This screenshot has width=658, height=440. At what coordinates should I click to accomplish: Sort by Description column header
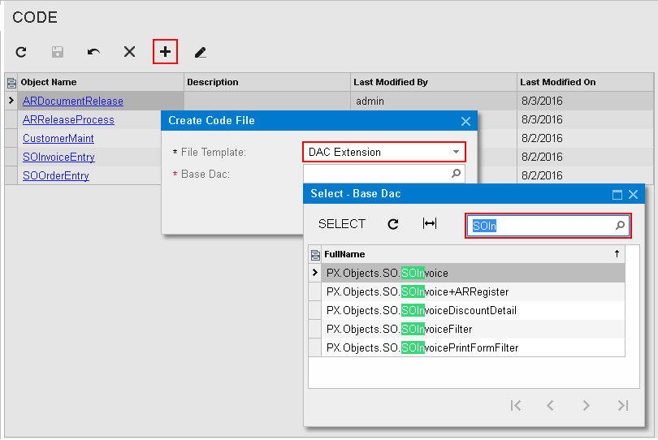point(267,82)
